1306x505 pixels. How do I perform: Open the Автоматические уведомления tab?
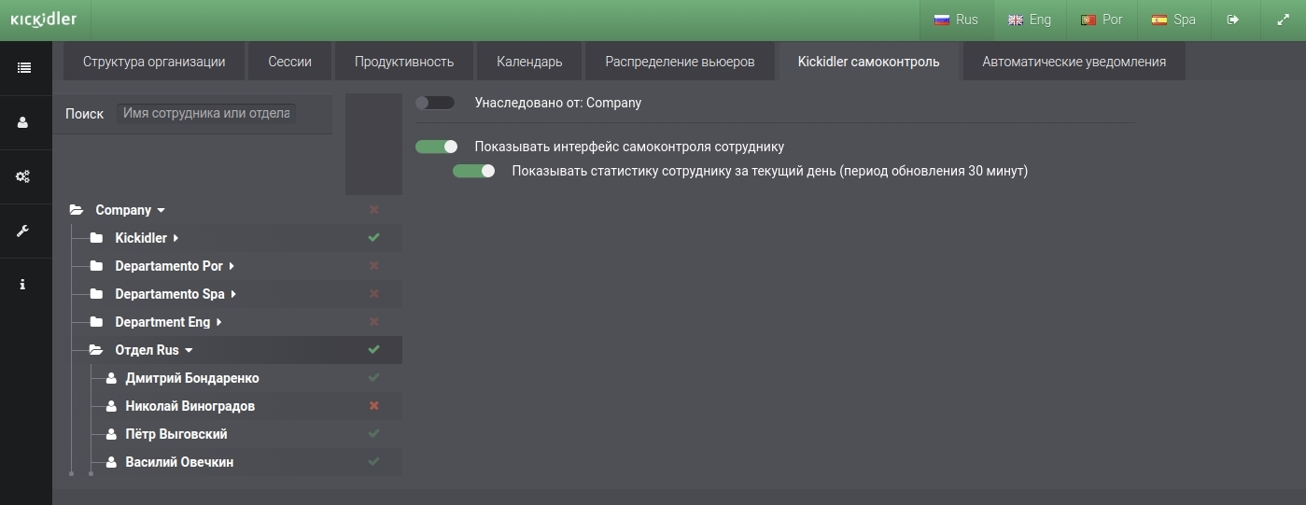[1074, 62]
